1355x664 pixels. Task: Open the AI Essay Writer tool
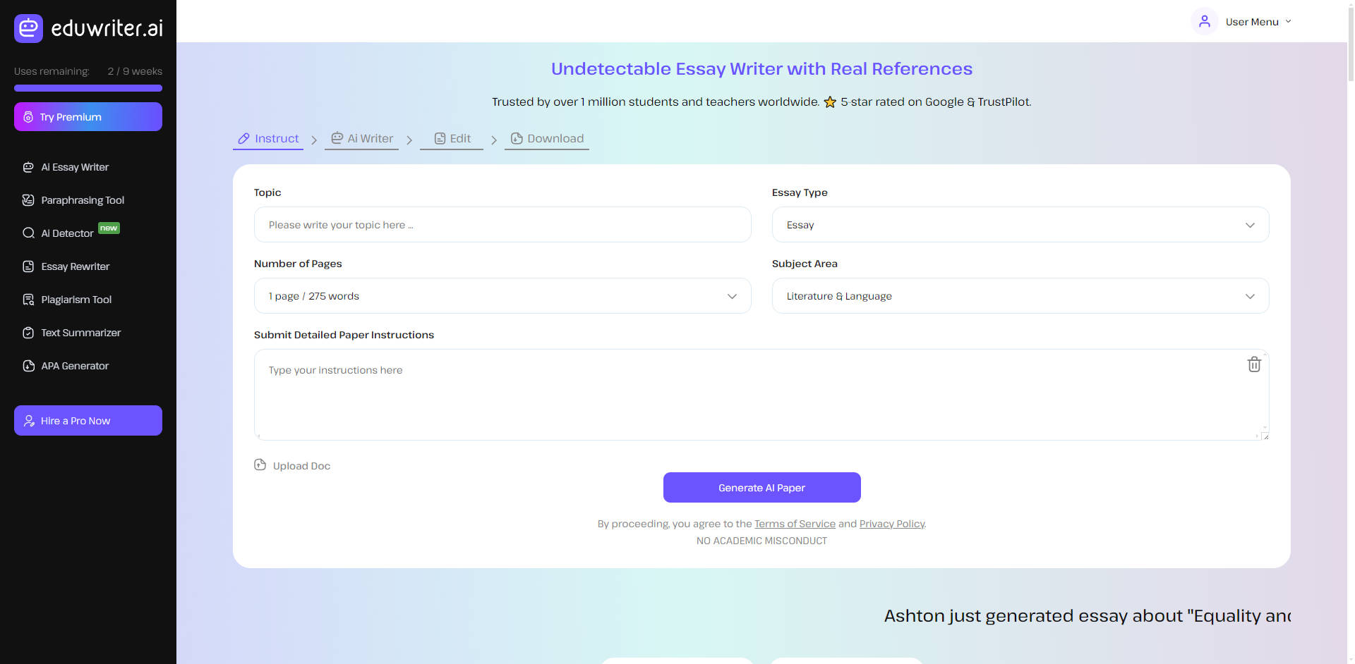click(74, 167)
